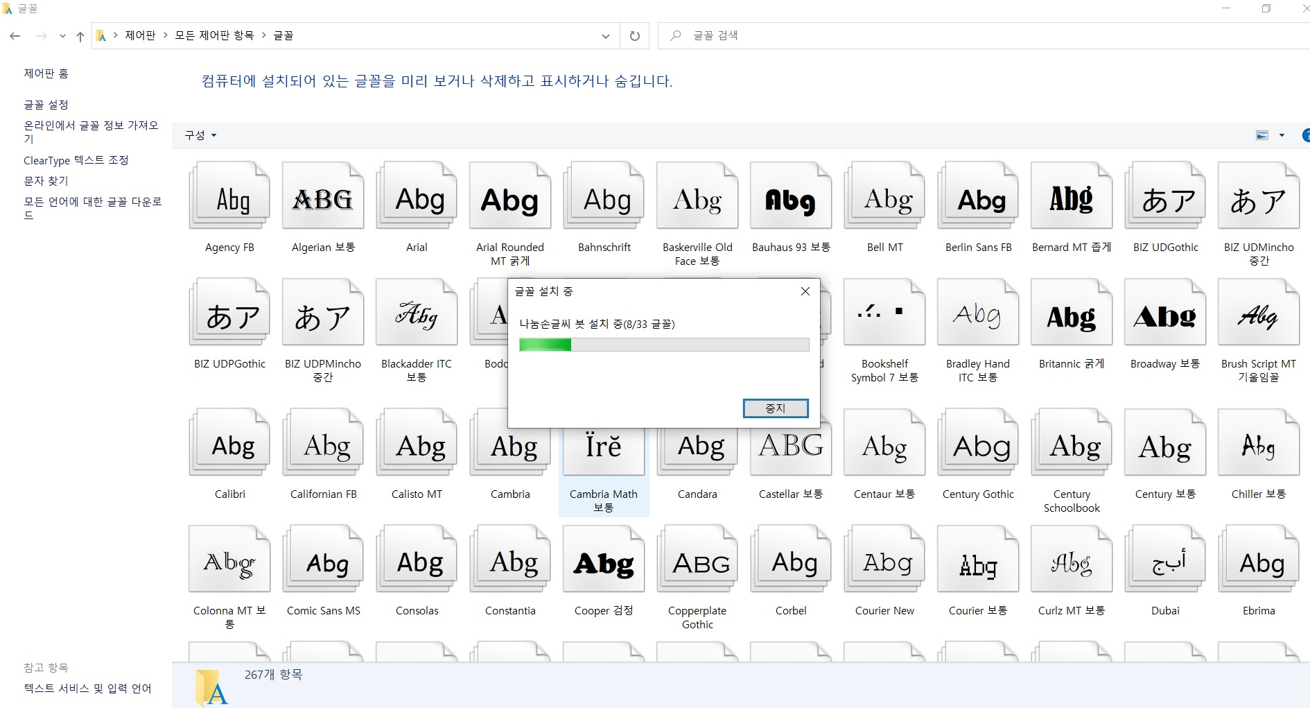The image size is (1310, 708).
Task: Select the Agency FB font icon
Action: 229,196
